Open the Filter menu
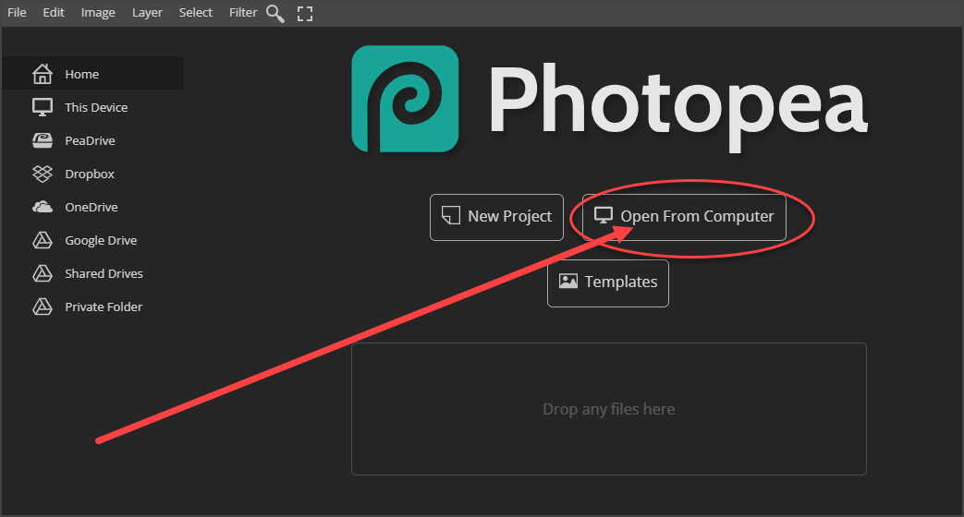This screenshot has height=517, width=964. click(x=243, y=12)
